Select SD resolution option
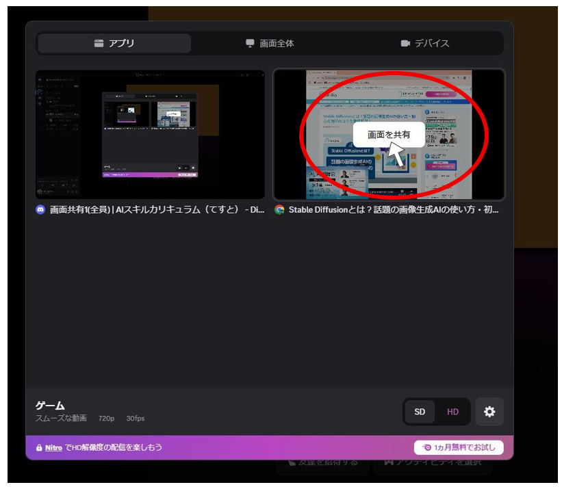Image resolution: width=562 pixels, height=487 pixels. pyautogui.click(x=420, y=412)
